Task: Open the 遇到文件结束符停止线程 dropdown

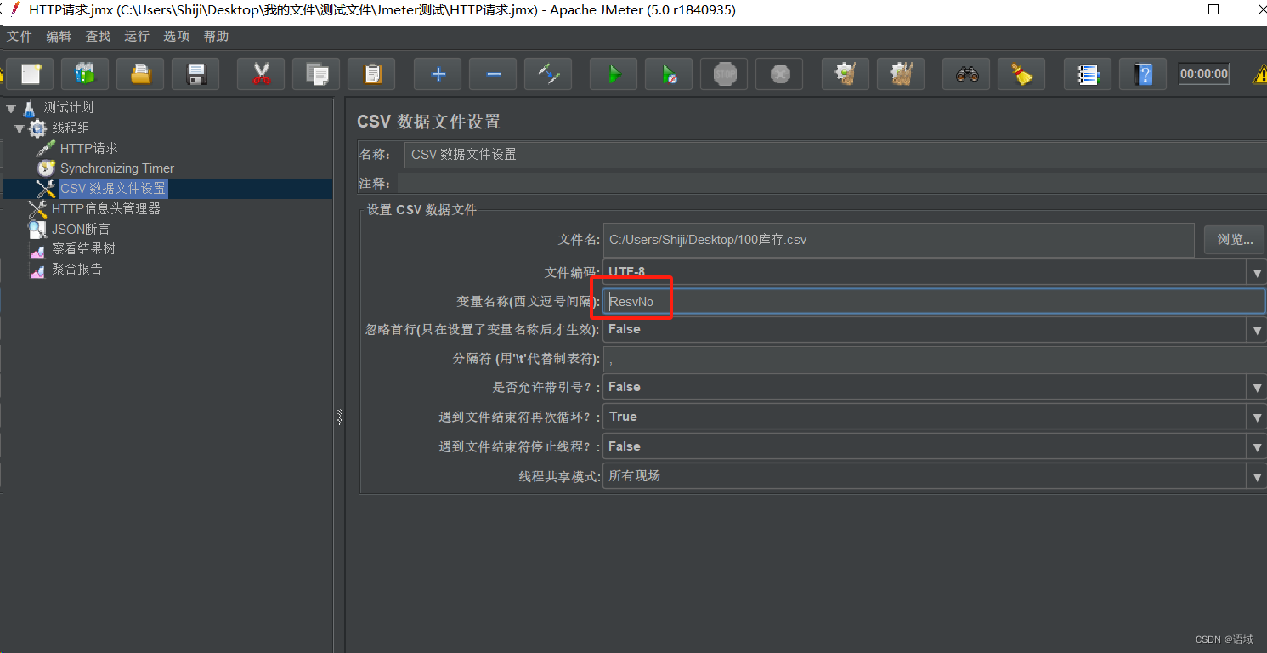Action: (1257, 447)
